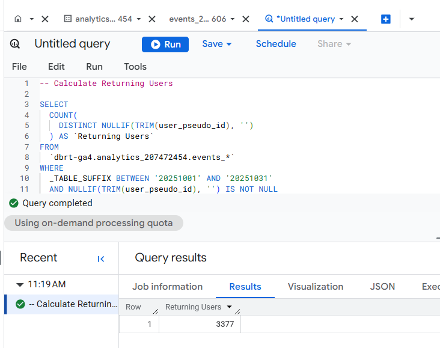440x348 pixels.
Task: Switch to the Results tab
Action: tap(245, 287)
